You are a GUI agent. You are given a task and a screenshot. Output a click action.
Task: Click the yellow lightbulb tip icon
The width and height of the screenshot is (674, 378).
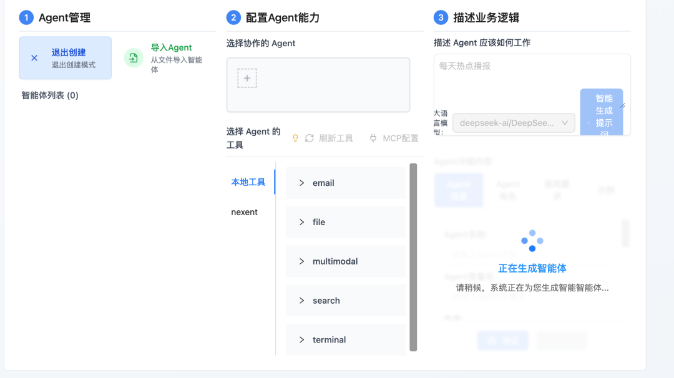click(x=295, y=138)
